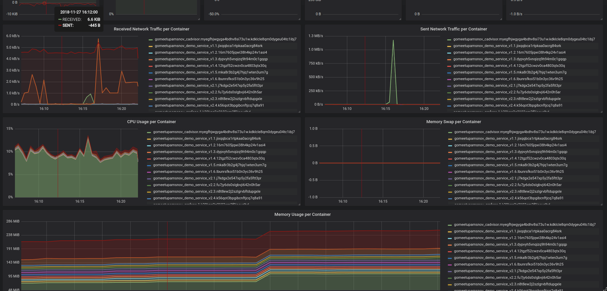The width and height of the screenshot is (607, 291).
Task: Grab resize handle of Sent Network Traffic panel
Action: (x=601, y=112)
